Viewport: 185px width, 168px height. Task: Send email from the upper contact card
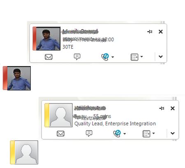tap(49, 57)
